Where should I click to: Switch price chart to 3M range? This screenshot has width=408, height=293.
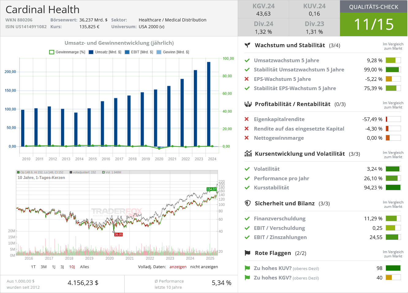tap(44, 267)
